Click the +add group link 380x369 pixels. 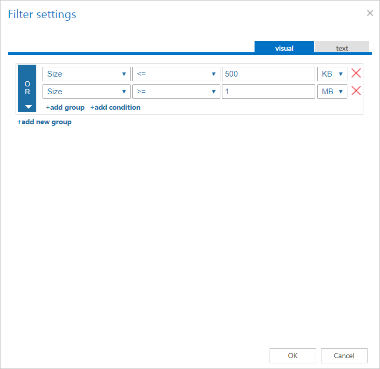coord(65,108)
